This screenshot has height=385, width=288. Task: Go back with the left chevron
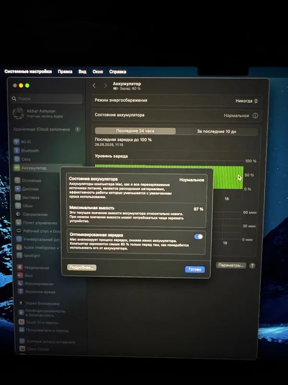pyautogui.click(x=94, y=86)
